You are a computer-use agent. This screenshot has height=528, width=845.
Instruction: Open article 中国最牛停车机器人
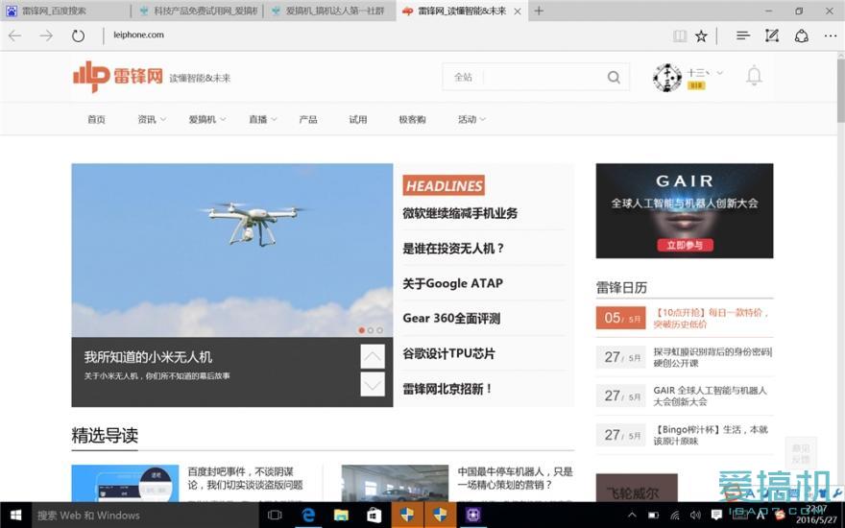pyautogui.click(x=516, y=478)
